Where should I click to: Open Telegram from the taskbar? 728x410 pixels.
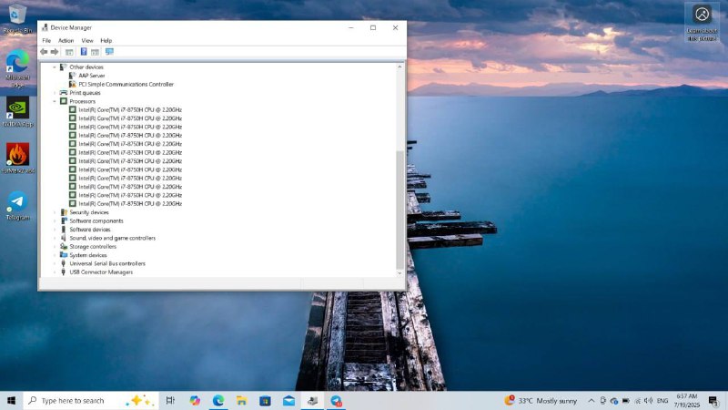pos(336,400)
